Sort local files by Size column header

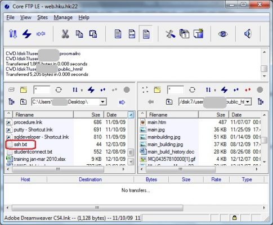(x=88, y=115)
